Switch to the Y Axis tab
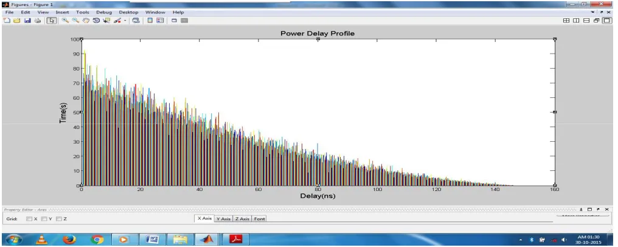Viewport: 618px width, 247px height. (223, 218)
